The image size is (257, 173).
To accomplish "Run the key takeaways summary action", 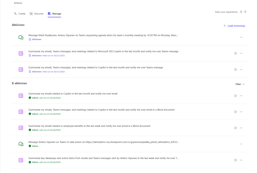I will [236, 160].
